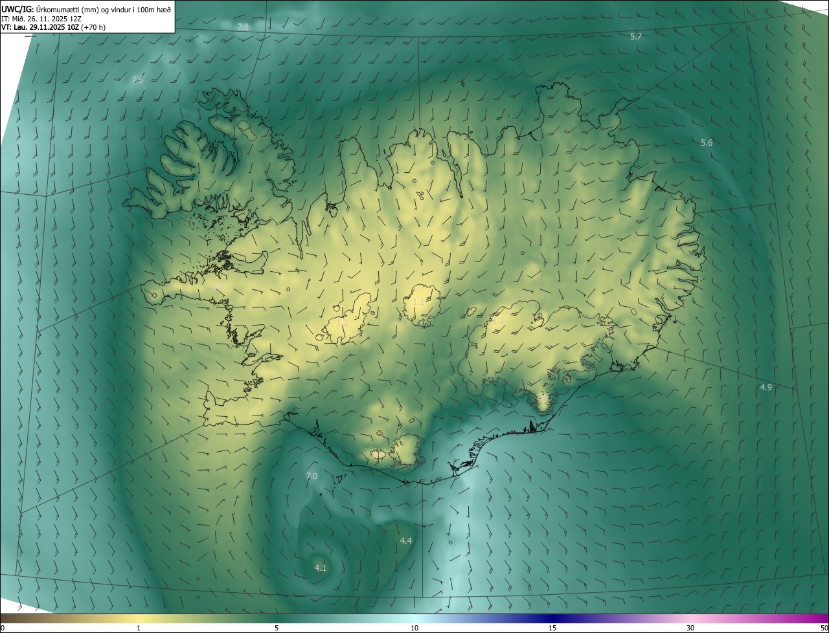Screen dimensions: 829x633
Task: Click the dark navy color scale segment above 15
Action: [x=552, y=618]
